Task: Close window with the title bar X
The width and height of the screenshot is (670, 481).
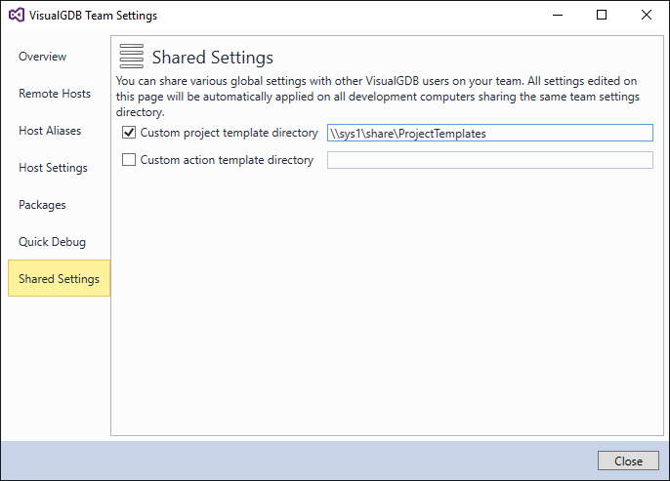Action: 647,15
